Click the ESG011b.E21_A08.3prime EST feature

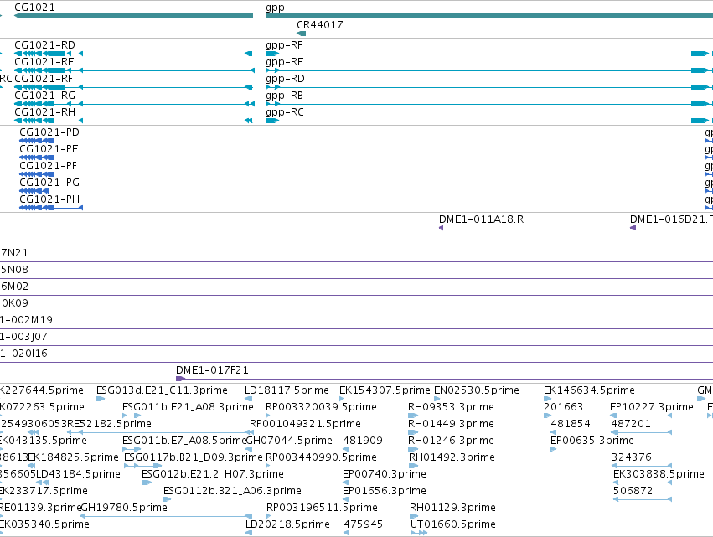[132, 416]
